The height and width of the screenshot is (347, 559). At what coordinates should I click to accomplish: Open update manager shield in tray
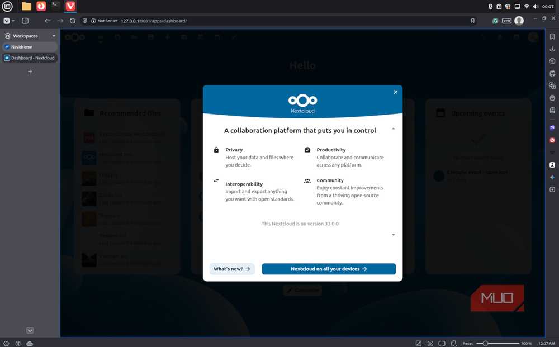(508, 6)
